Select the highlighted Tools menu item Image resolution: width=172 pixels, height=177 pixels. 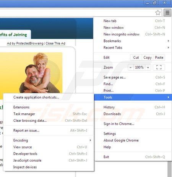[133, 97]
